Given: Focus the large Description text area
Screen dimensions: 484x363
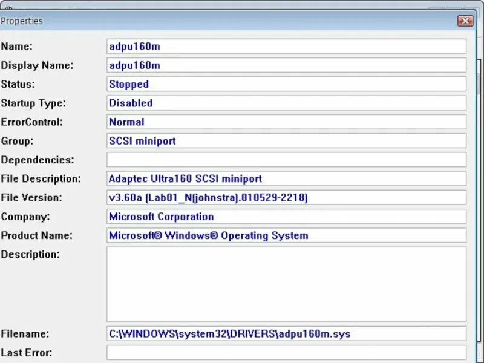Looking at the screenshot, I should tap(286, 284).
